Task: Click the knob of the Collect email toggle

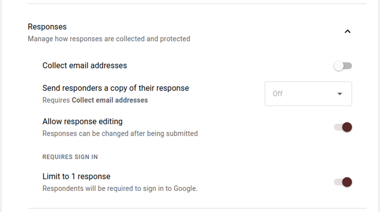Action: coord(339,66)
